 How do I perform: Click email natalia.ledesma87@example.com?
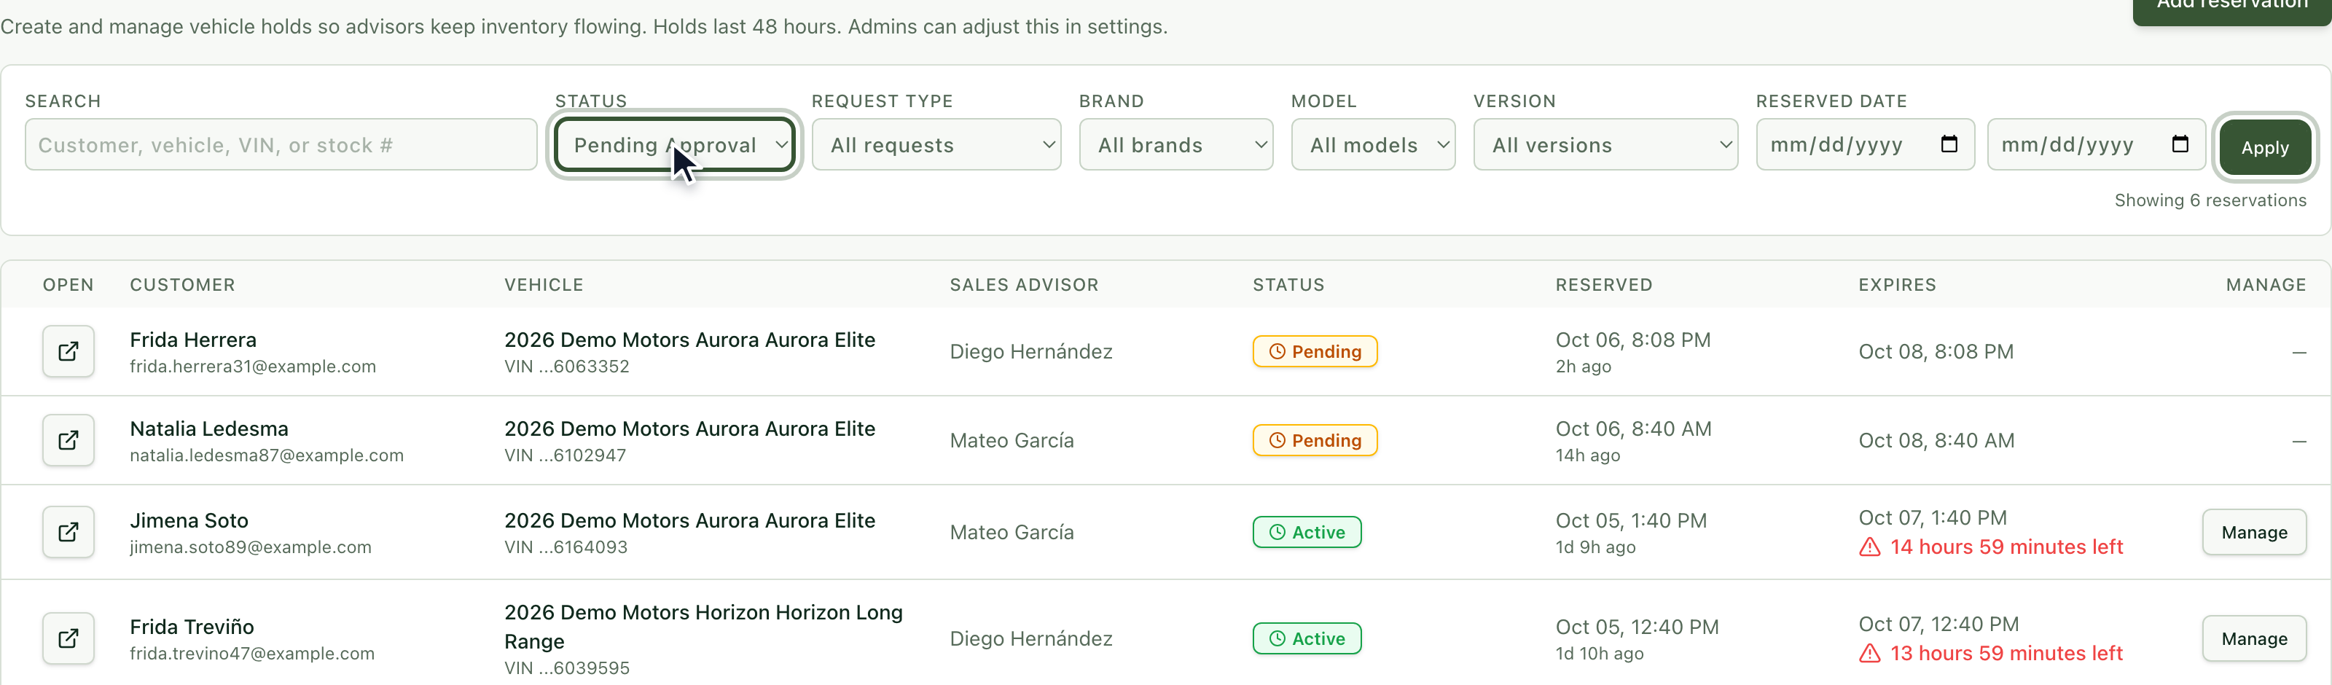(x=266, y=455)
